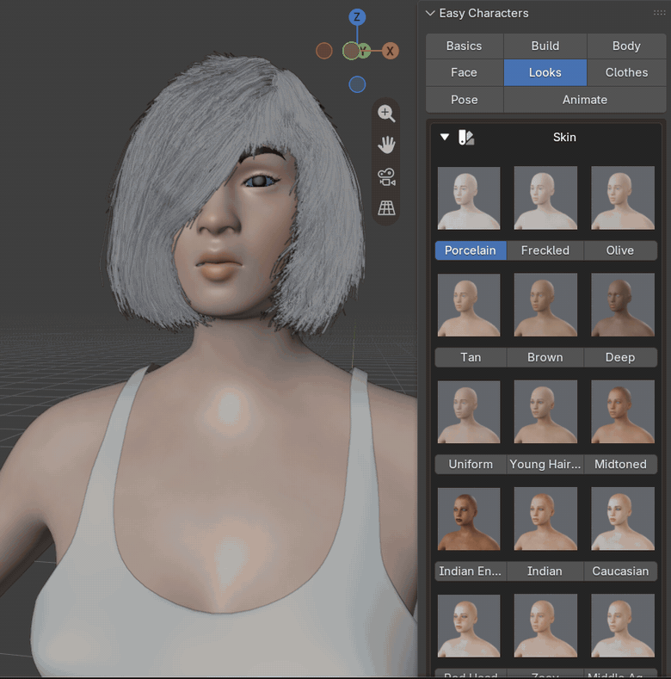Click the negative Z axis gizmo circle
This screenshot has height=679, width=671.
click(x=357, y=84)
